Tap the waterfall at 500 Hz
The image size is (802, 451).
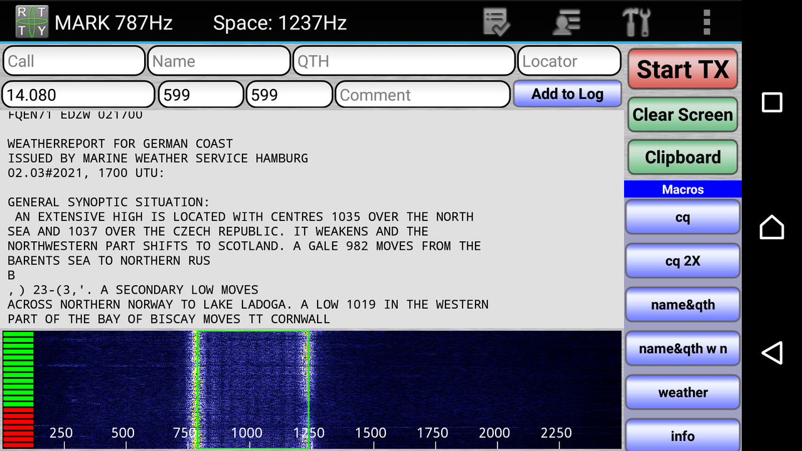123,433
